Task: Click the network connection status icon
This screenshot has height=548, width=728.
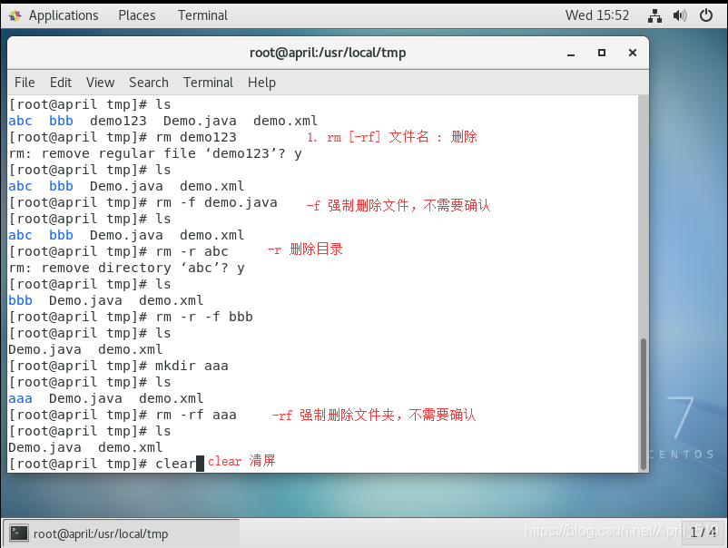Action: 654,15
